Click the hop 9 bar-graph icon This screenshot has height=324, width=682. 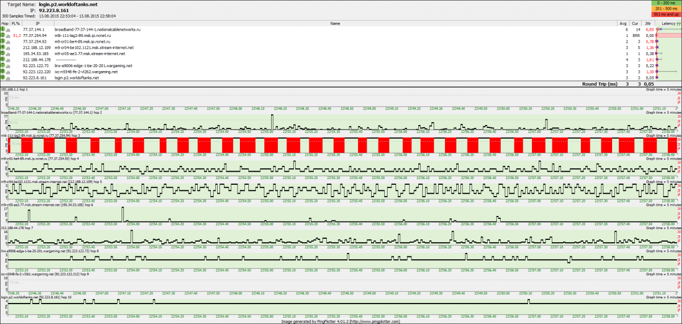7,78
